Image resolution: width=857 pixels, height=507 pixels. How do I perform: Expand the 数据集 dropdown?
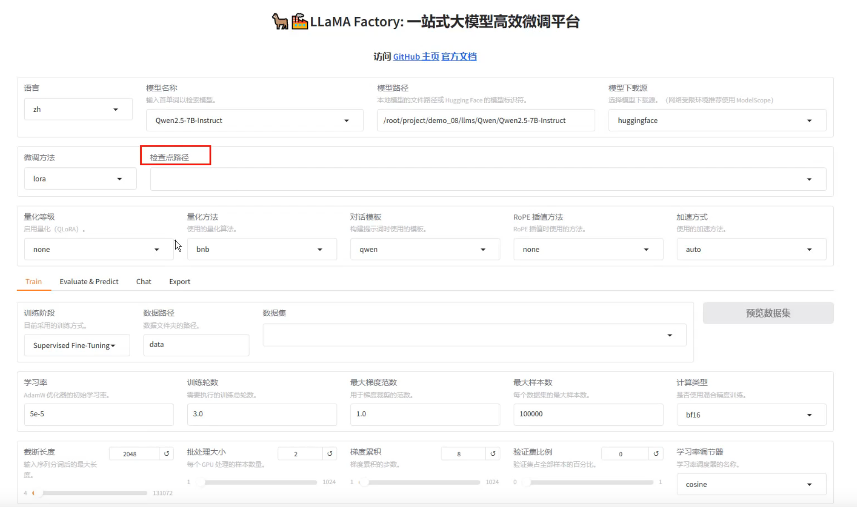pos(474,335)
